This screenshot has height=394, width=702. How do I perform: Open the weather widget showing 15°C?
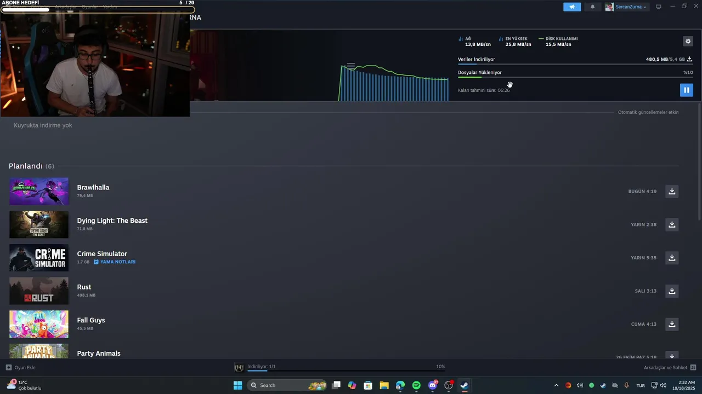point(24,385)
